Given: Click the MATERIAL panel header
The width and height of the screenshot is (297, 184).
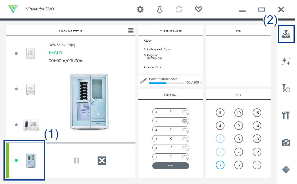Looking at the screenshot, I should (x=171, y=95).
